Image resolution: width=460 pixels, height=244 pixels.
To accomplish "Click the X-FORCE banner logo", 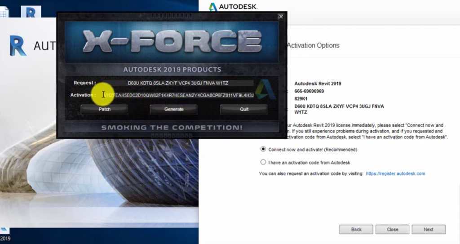I will click(x=172, y=42).
